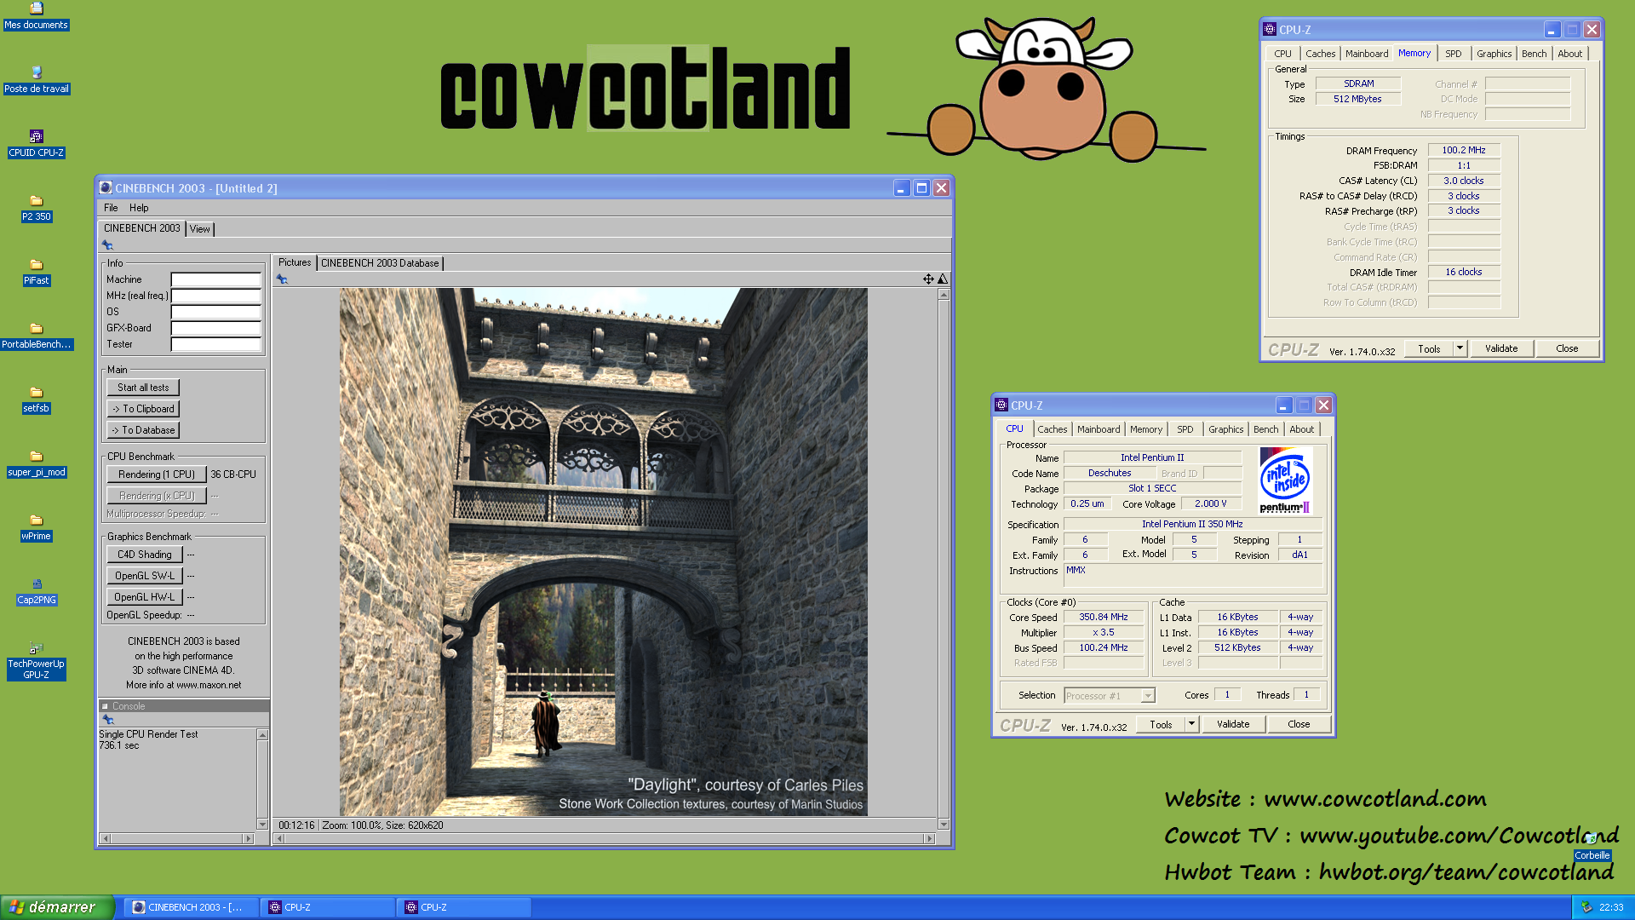The image size is (1635, 920).
Task: Click the pin icon in the Console panel
Action: click(x=107, y=720)
